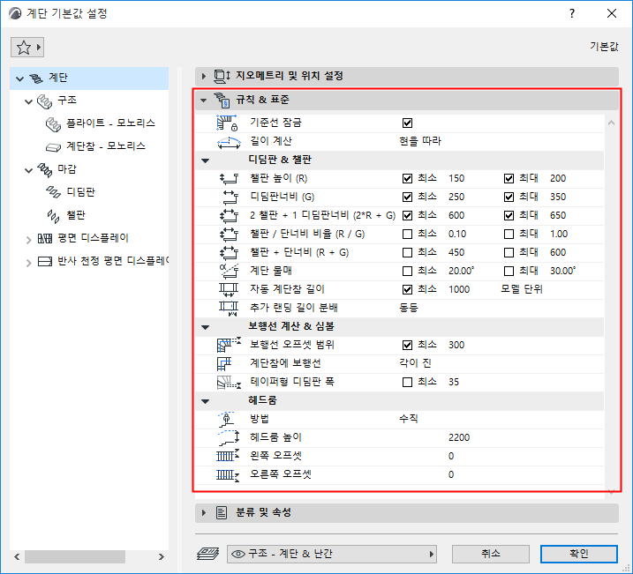Click the 챌판 riser icon in tree

[53, 216]
